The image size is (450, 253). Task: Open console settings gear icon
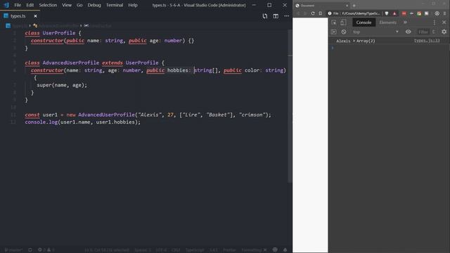click(x=444, y=32)
